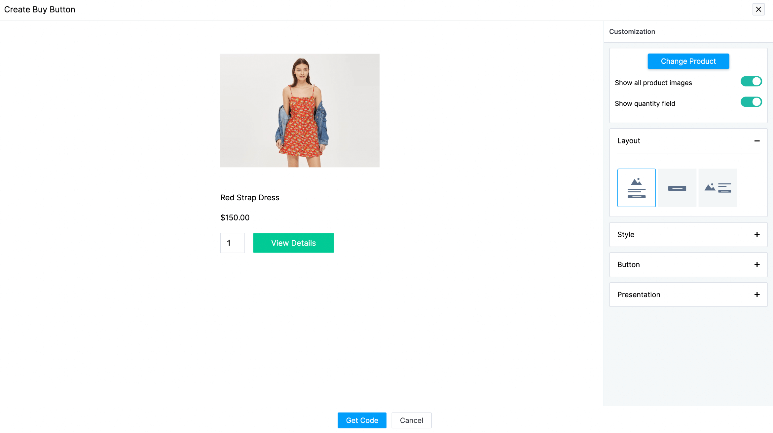Click the Layout collapse minus icon
Image resolution: width=773 pixels, height=433 pixels.
click(x=757, y=141)
